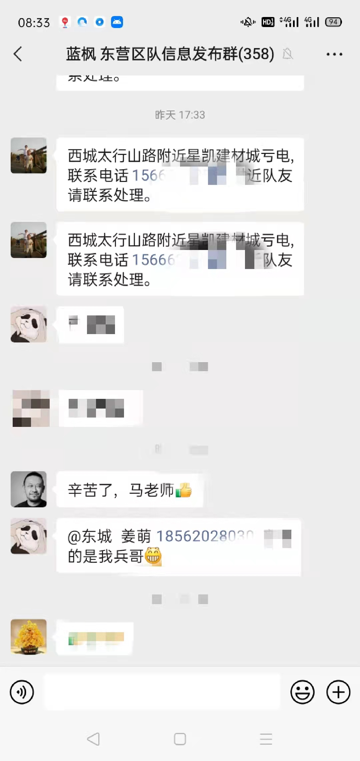Tap the back arrow to leave chat
The width and height of the screenshot is (360, 761).
click(x=18, y=54)
